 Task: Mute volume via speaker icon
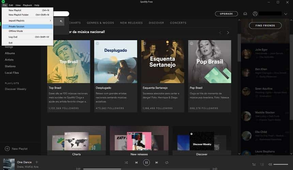[270, 165]
